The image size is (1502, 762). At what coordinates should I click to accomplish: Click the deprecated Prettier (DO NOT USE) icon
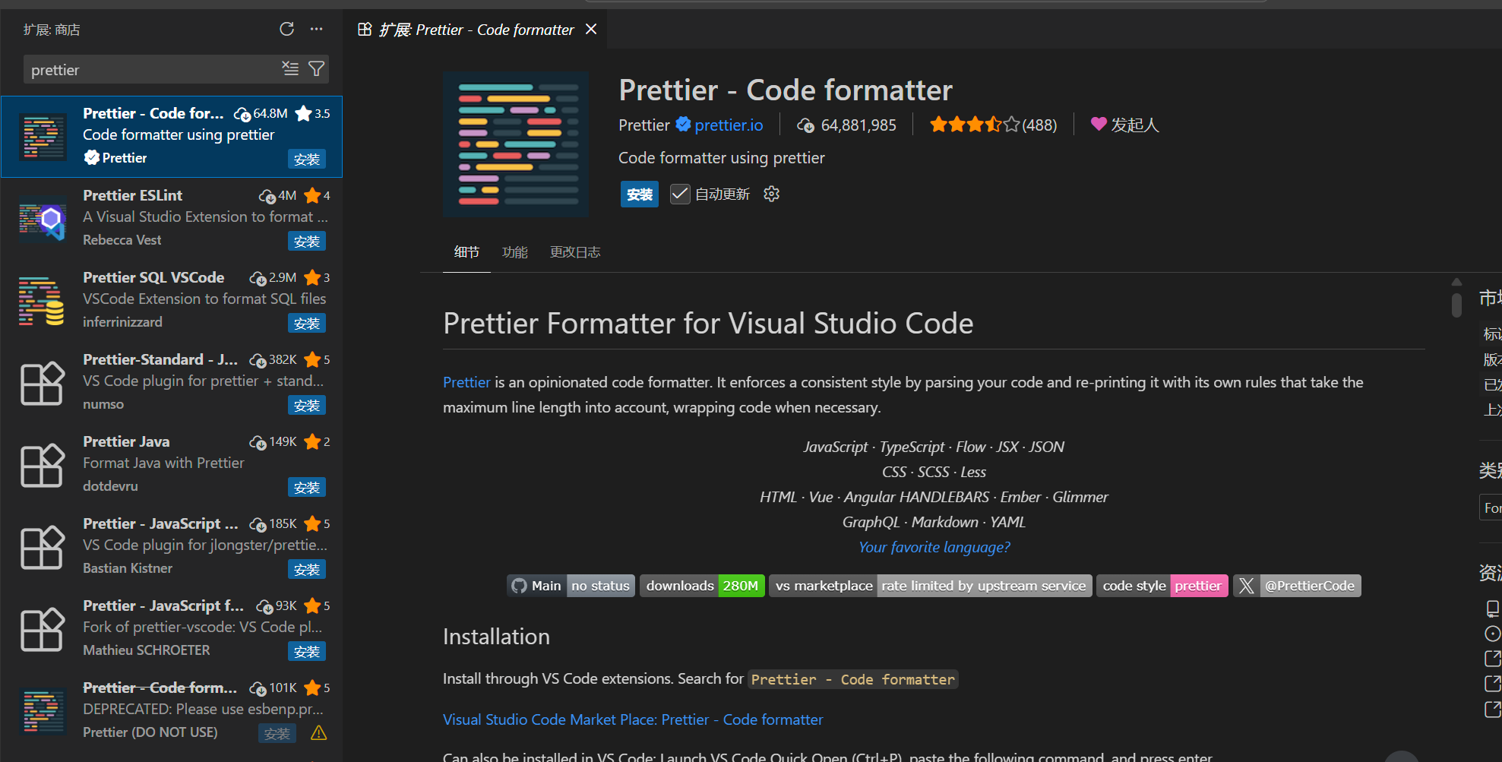click(x=43, y=711)
